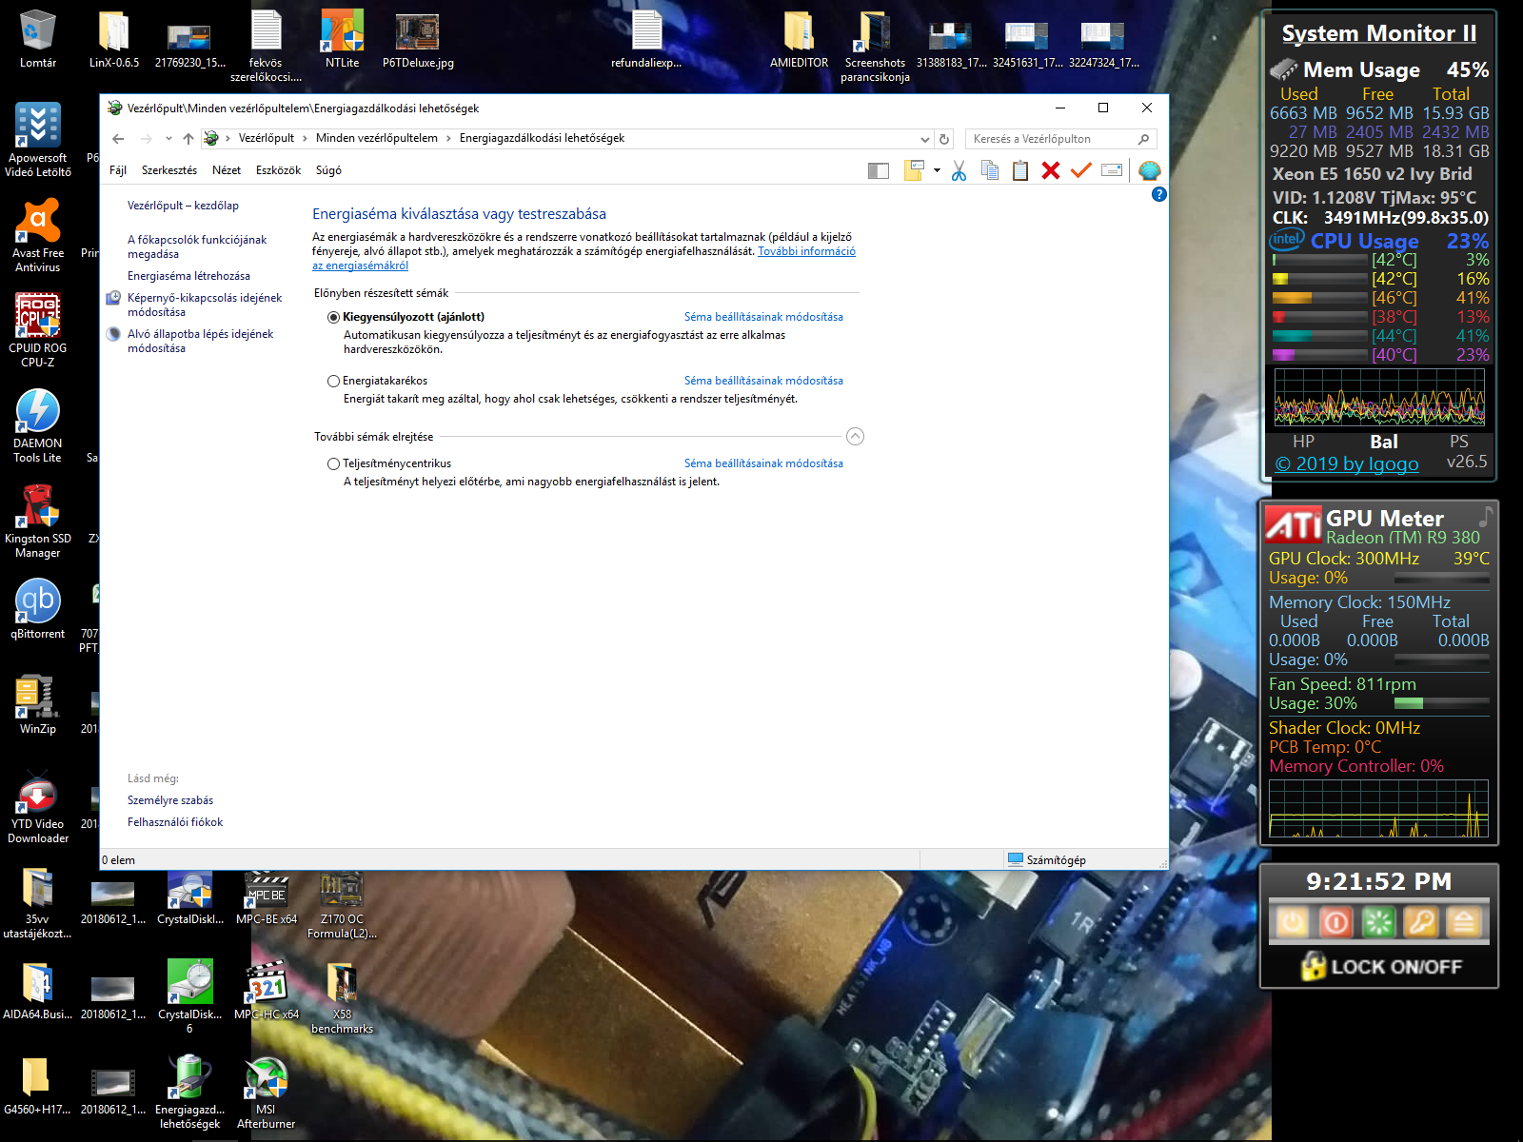1523x1142 pixels.
Task: Click the Paste clipboard toolbar icon
Action: coord(1020,170)
